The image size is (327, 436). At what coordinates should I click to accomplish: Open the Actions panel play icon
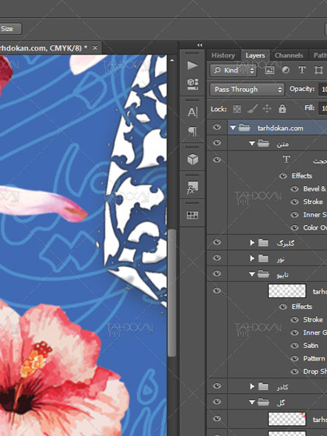point(192,65)
